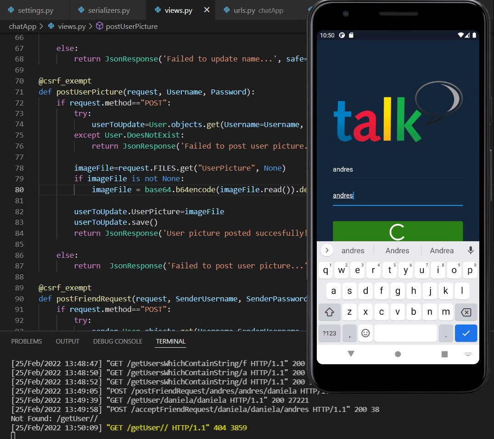Tap the comma key on keyboard
The image size is (494, 439).
tap(349, 333)
